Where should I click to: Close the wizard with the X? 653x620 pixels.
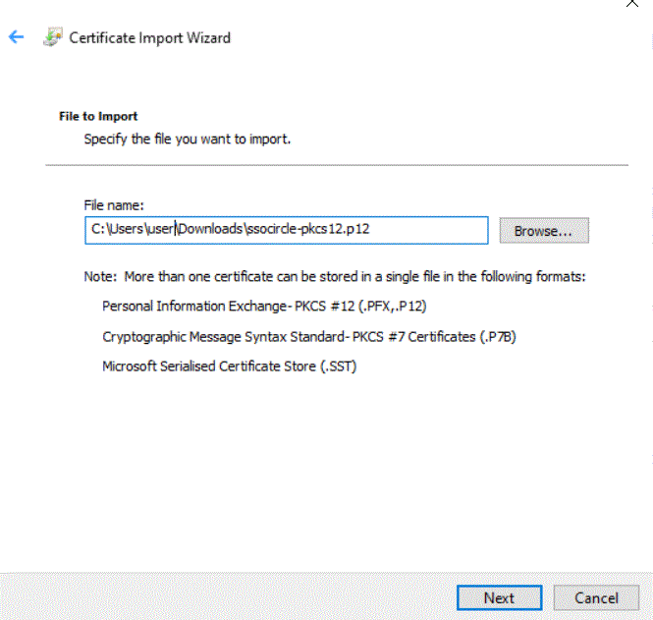click(631, 3)
